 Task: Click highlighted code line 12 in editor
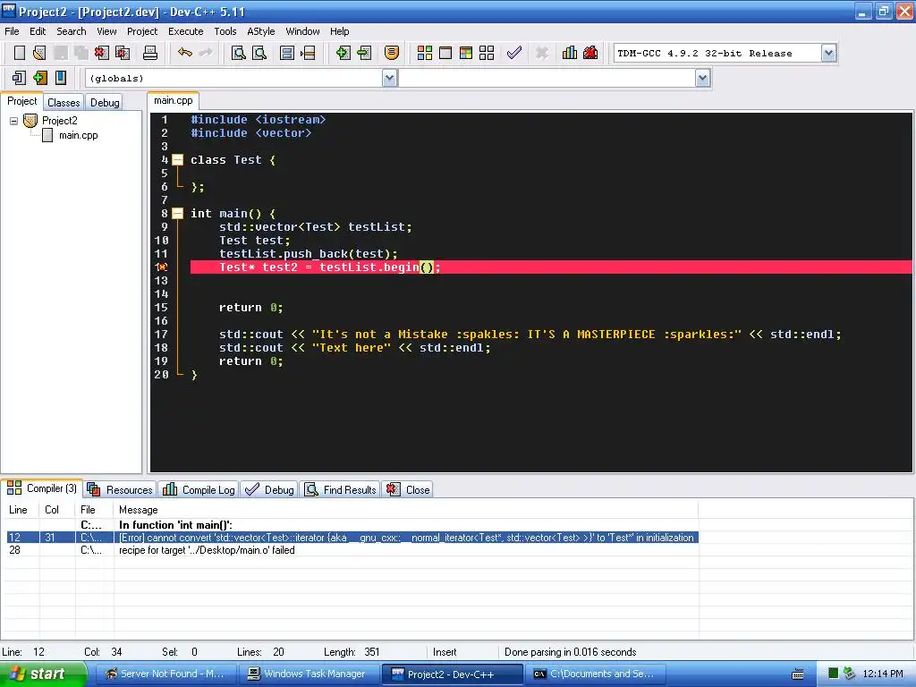click(x=551, y=267)
